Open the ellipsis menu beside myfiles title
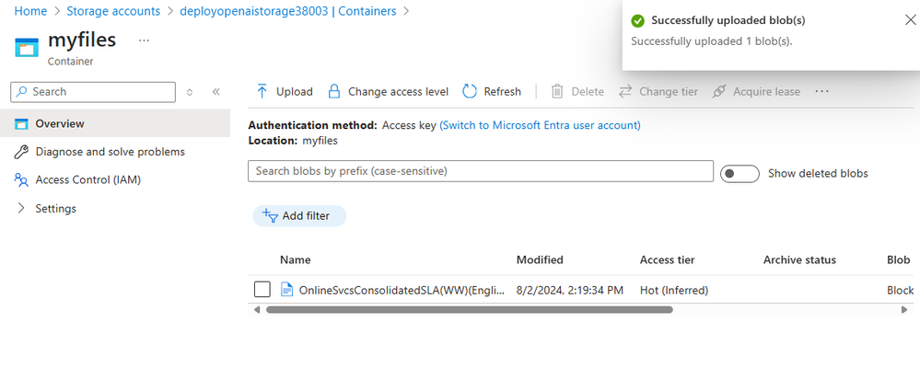The height and width of the screenshot is (391, 920). coord(144,40)
